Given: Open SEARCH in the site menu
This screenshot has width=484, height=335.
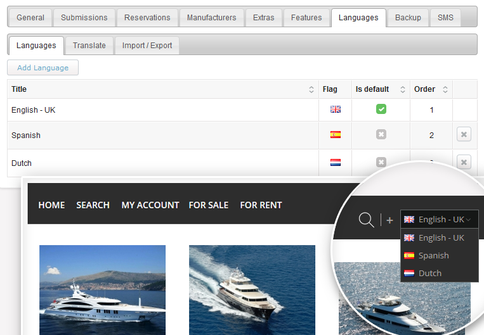Looking at the screenshot, I should [x=93, y=205].
